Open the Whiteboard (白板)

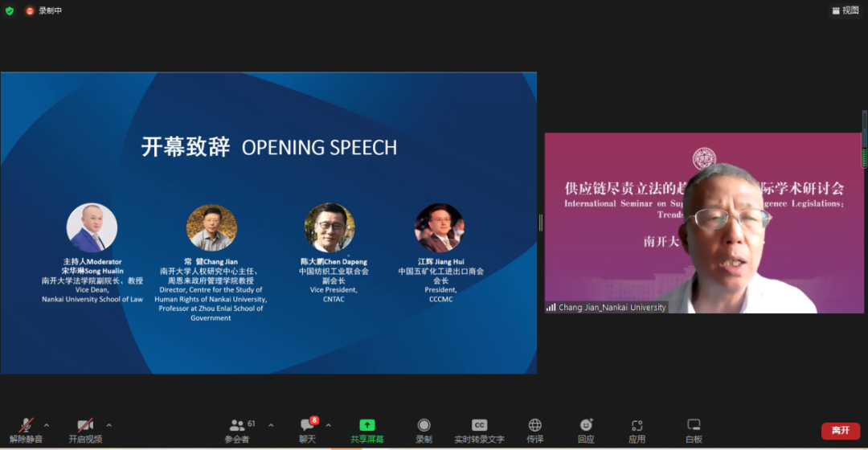[x=694, y=430]
